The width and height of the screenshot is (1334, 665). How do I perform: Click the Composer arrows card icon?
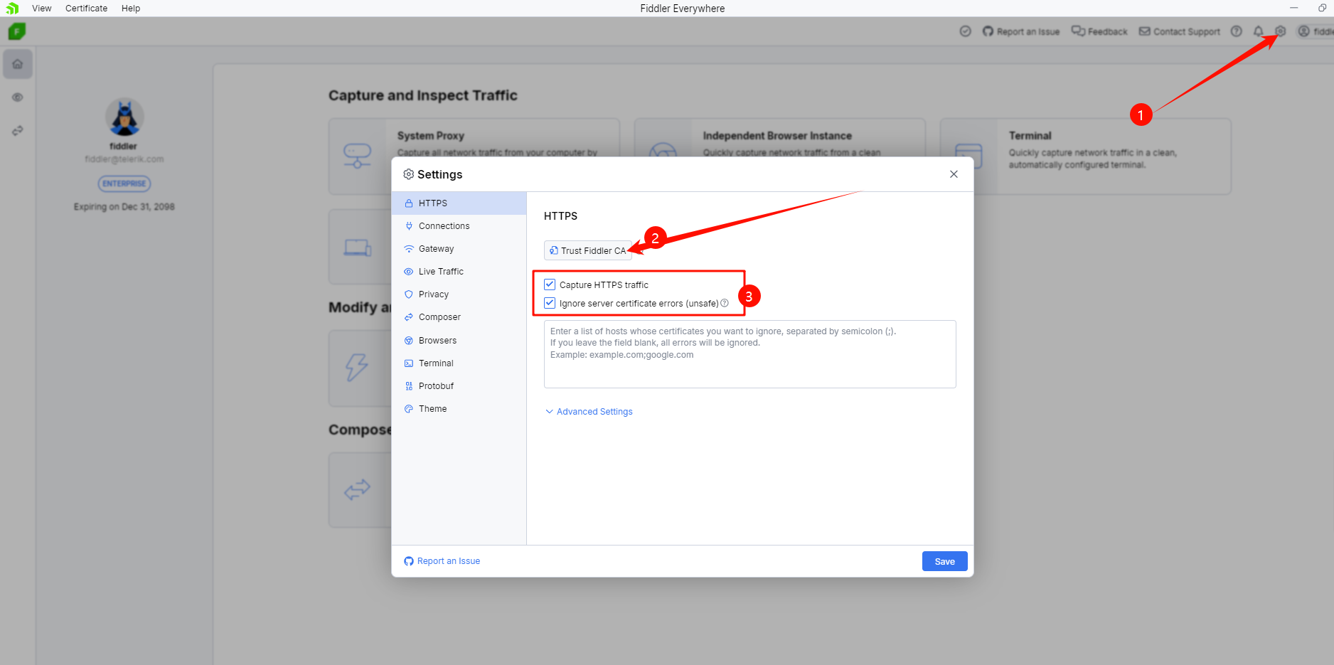tap(357, 489)
